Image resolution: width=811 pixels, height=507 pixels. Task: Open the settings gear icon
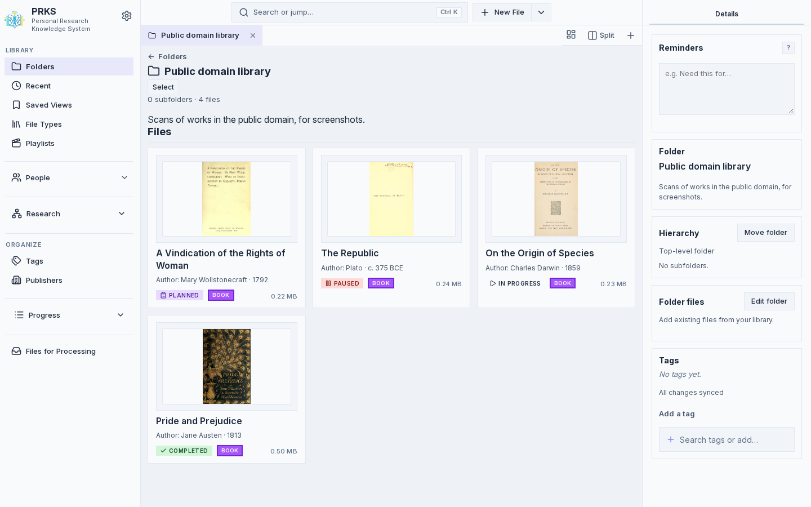click(x=127, y=16)
